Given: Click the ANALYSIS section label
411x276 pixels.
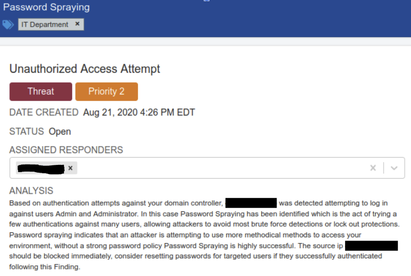Looking at the screenshot, I should (31, 191).
